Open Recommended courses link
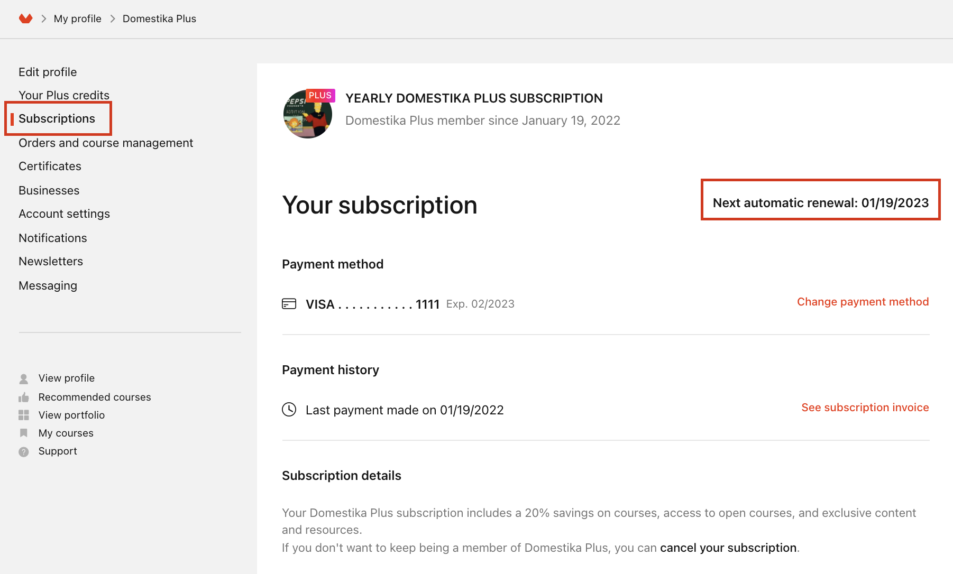Image resolution: width=953 pixels, height=574 pixels. 95,397
